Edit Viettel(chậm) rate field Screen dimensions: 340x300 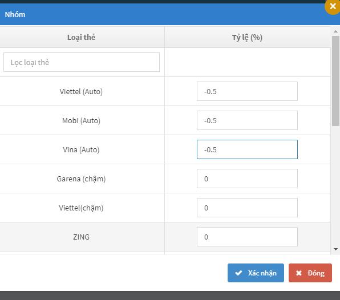[x=247, y=208]
